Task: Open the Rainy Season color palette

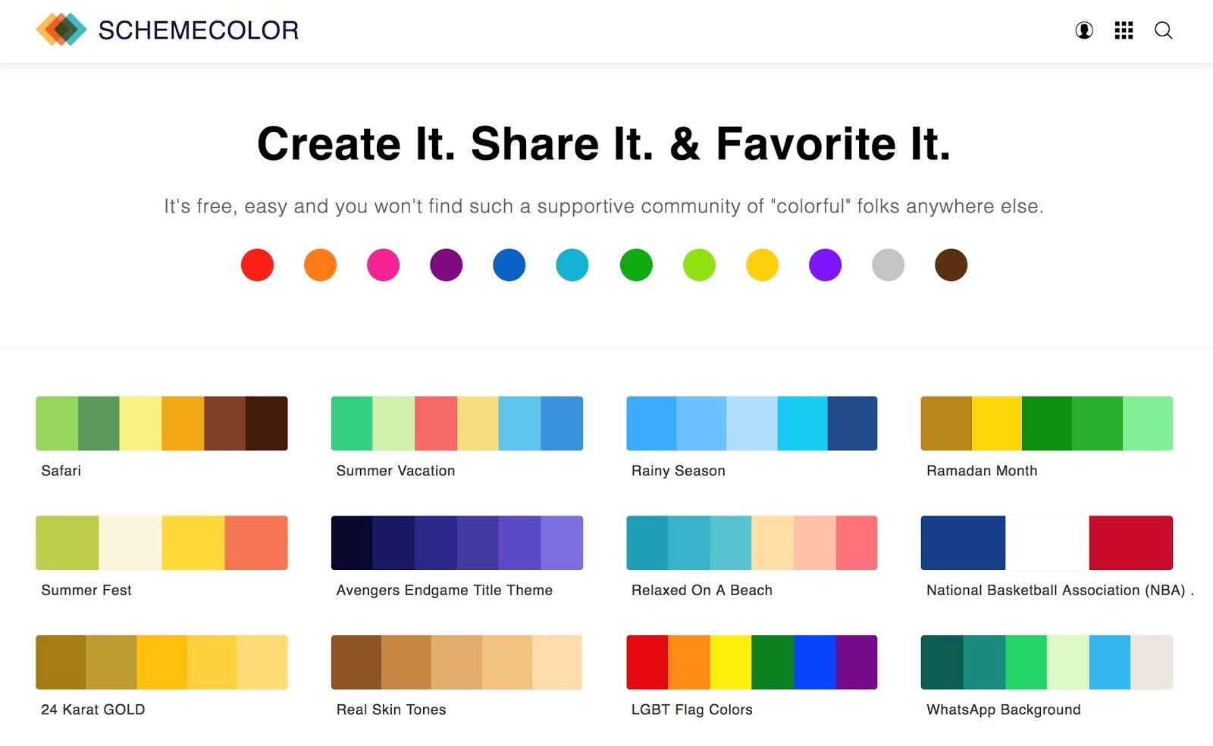Action: 751,423
